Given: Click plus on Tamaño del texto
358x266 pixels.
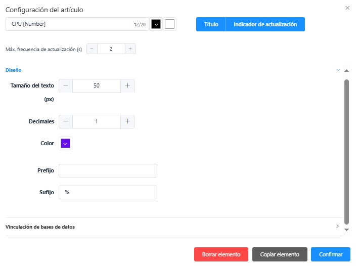Looking at the screenshot, I should click(127, 86).
